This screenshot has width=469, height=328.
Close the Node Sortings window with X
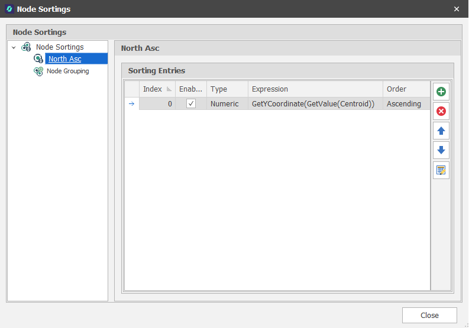pyautogui.click(x=456, y=9)
